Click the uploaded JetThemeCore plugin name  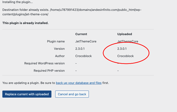coord(128,41)
